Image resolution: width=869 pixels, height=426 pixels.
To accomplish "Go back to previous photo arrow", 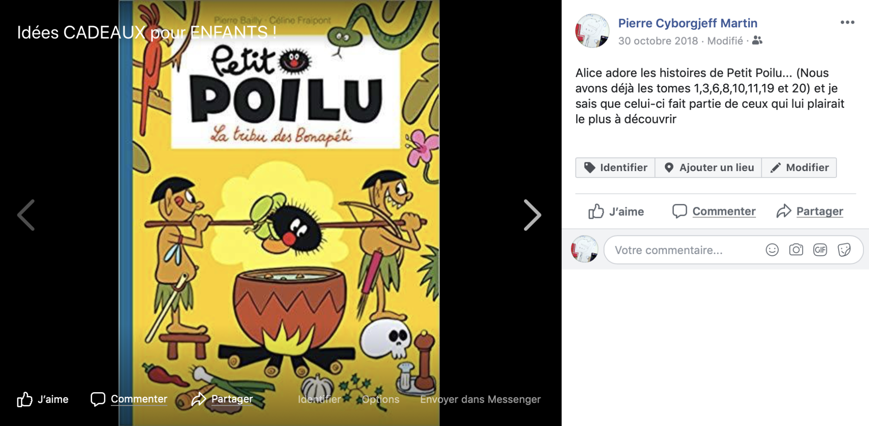I will tap(26, 215).
